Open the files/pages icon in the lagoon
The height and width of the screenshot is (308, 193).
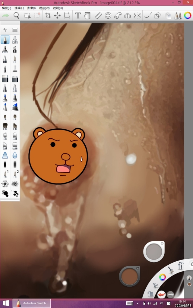(x=151, y=294)
